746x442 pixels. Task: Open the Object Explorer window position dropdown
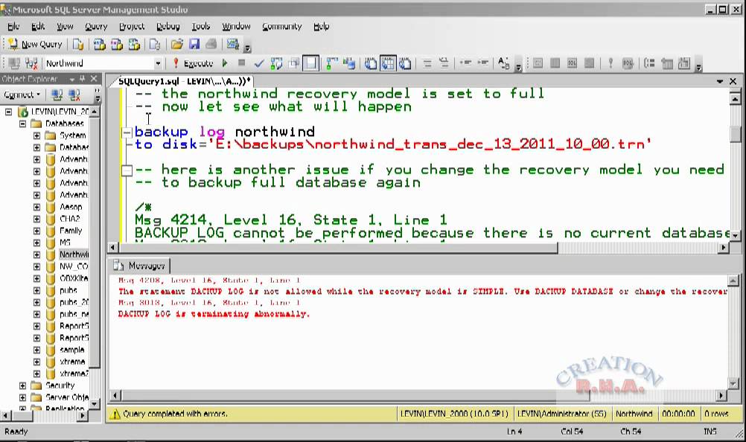click(x=71, y=80)
